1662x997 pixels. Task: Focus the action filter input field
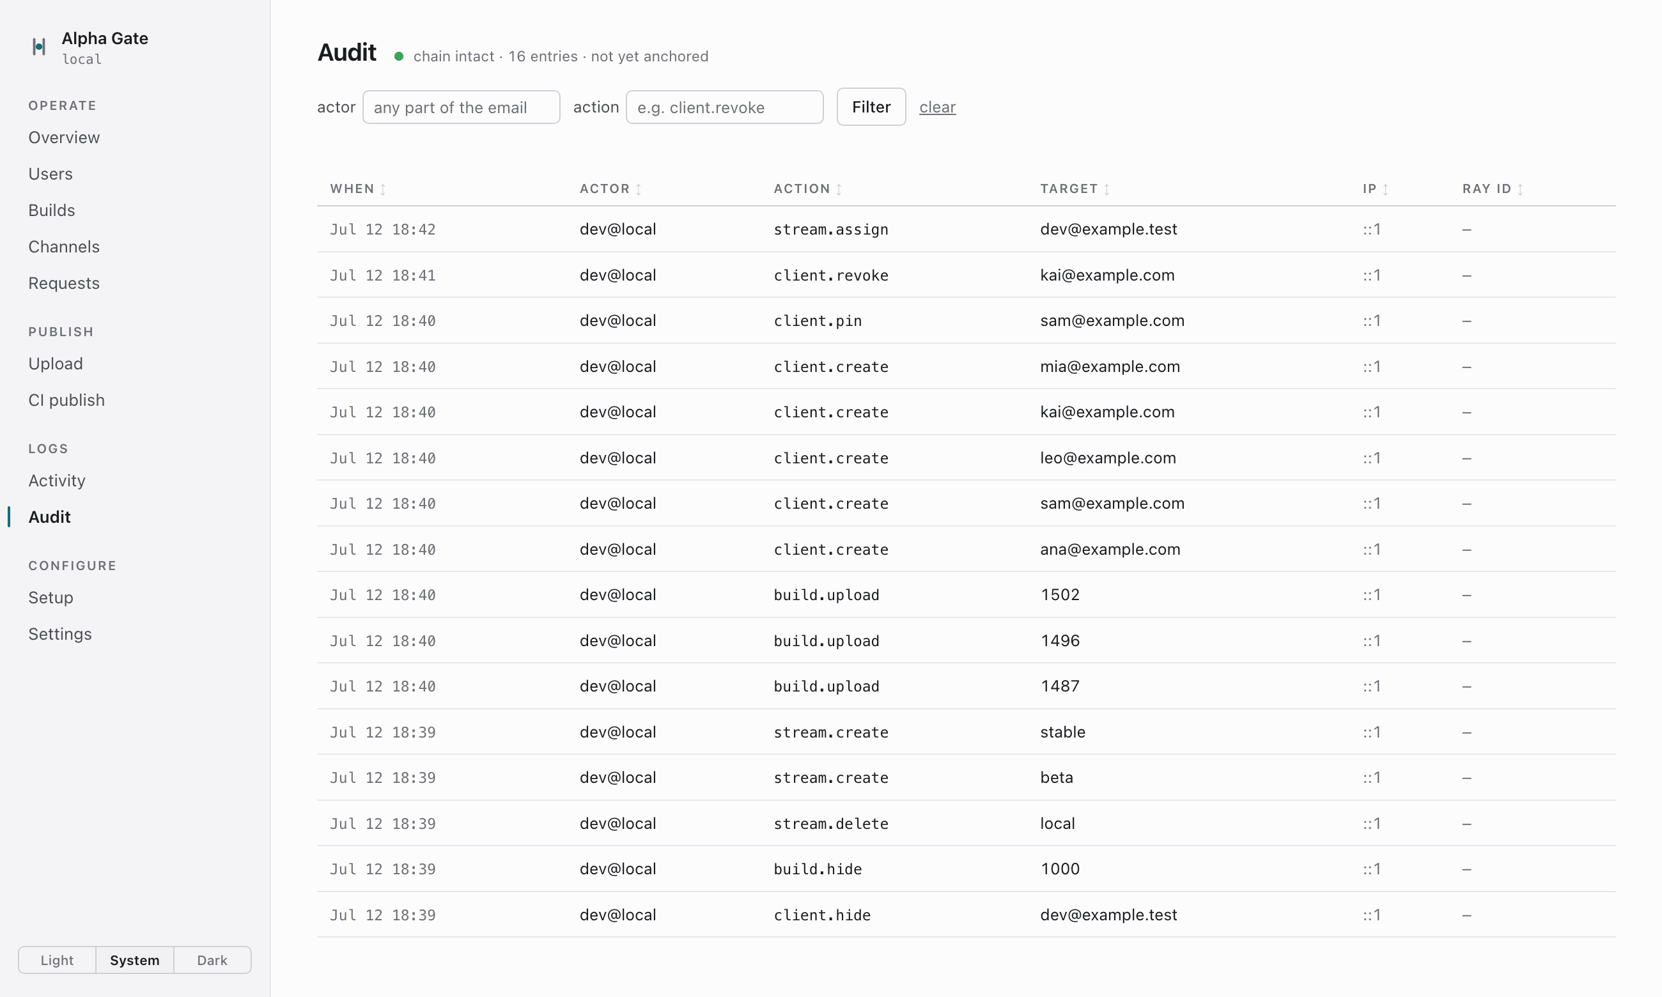click(725, 107)
